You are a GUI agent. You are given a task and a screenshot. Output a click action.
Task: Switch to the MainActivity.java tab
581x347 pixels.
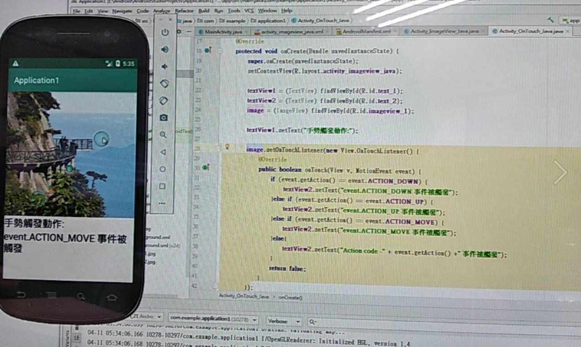click(x=223, y=32)
